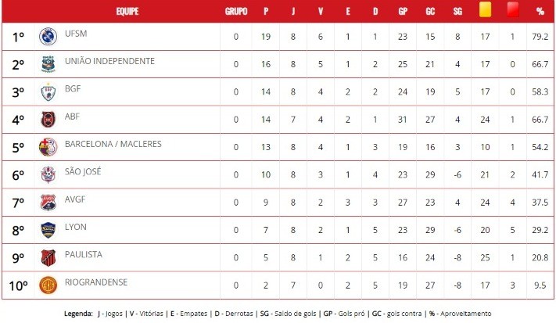This screenshot has height=323, width=556.
Task: Click the Barcelona / Macleres crest
Action: (48, 147)
